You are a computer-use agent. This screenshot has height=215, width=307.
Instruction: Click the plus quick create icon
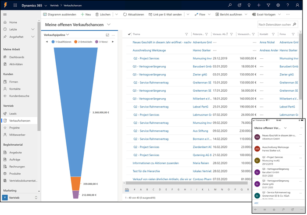[259, 5]
